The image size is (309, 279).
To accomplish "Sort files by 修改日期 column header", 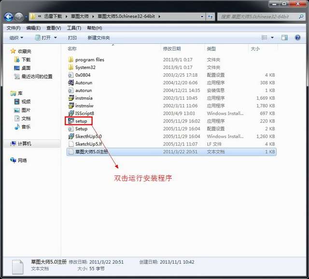I will pos(172,49).
